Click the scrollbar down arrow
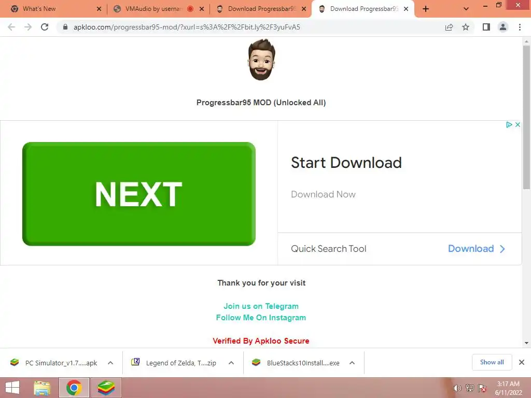531x398 pixels. coord(526,343)
